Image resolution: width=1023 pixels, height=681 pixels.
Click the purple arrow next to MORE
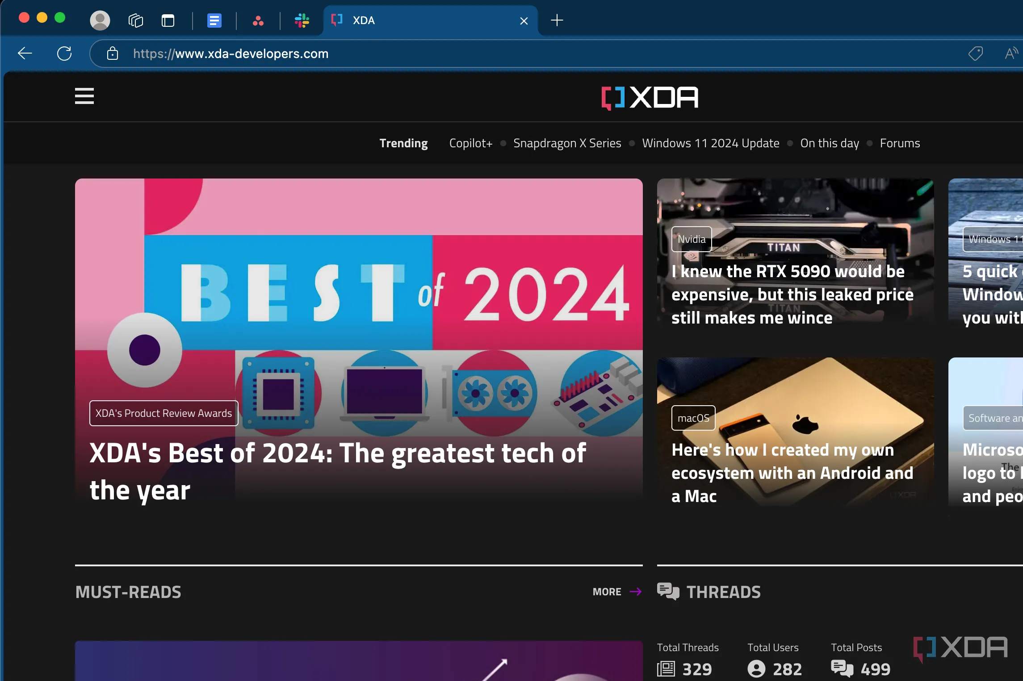tap(636, 592)
